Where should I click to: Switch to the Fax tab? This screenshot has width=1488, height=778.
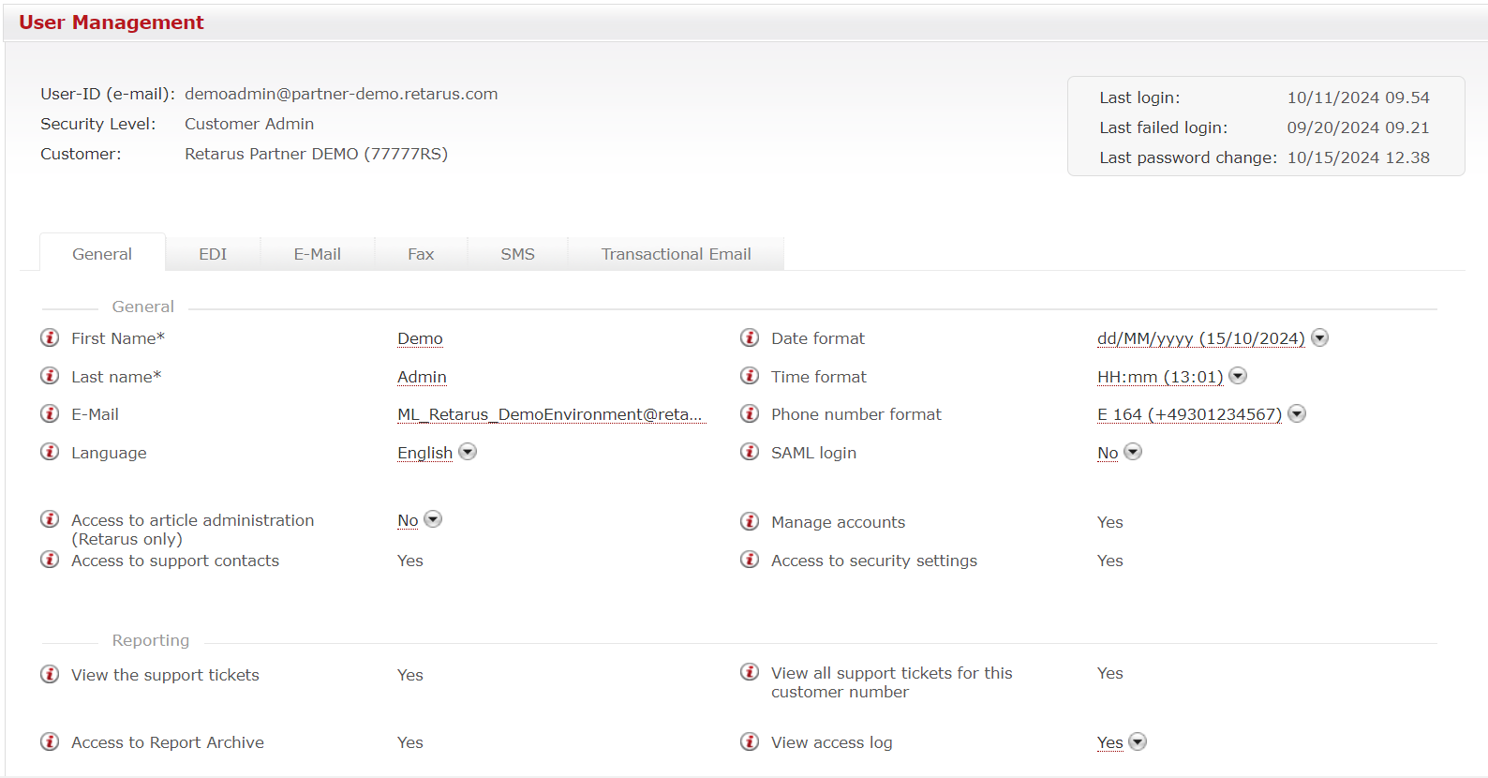[x=421, y=254]
